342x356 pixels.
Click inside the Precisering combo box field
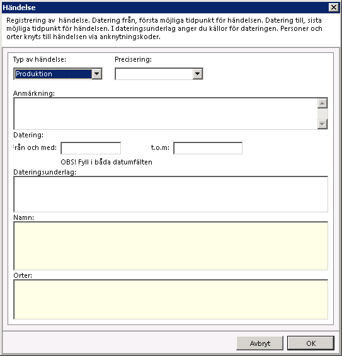pos(154,74)
